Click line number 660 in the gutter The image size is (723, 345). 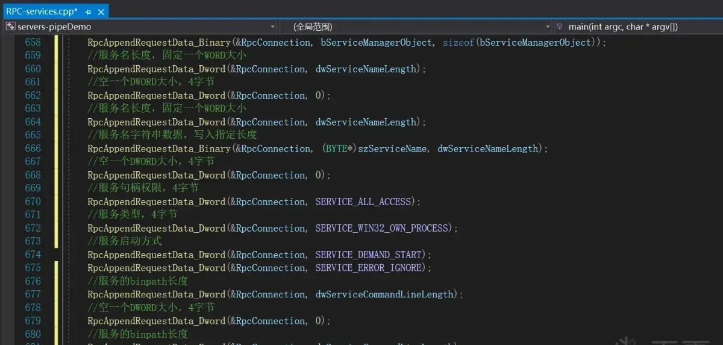(x=33, y=69)
